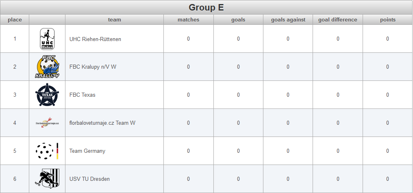
Task: Click the points column header
Action: click(388, 20)
